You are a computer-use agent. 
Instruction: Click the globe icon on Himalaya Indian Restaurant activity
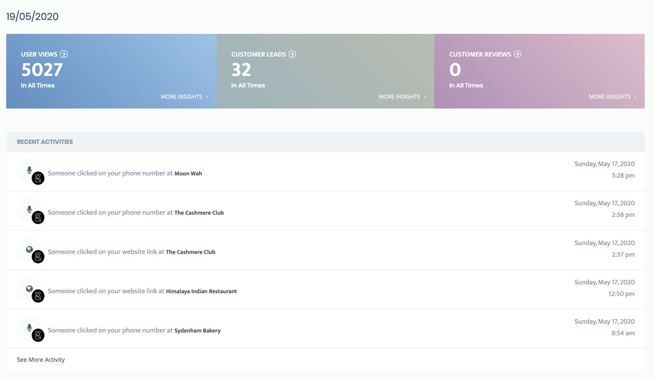tap(29, 289)
